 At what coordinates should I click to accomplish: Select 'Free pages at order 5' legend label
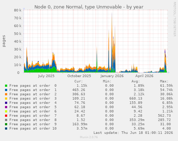pyautogui.click(x=33, y=107)
